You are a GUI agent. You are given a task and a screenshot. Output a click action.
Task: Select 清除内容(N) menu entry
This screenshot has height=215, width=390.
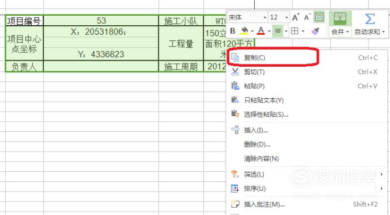(307, 158)
